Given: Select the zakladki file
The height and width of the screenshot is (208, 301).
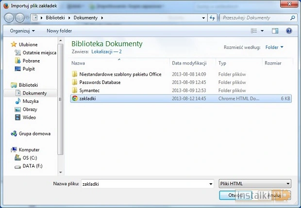Looking at the screenshot, I should pyautogui.click(x=181, y=98).
